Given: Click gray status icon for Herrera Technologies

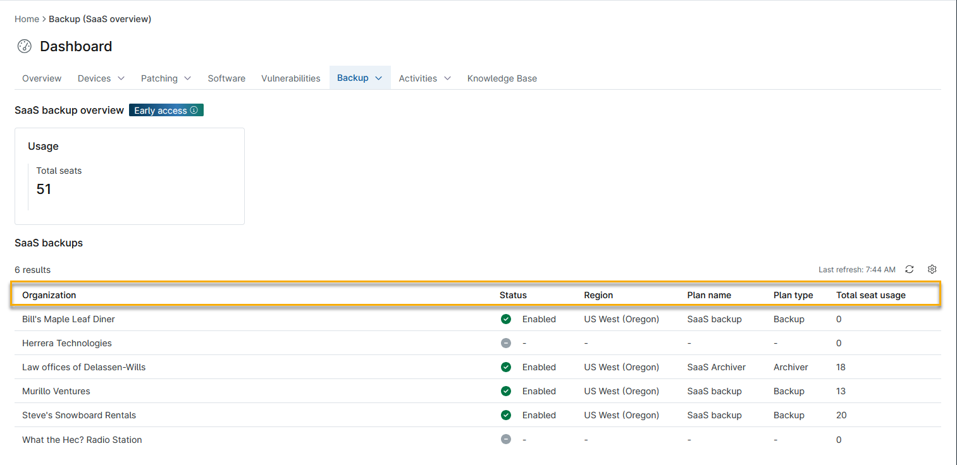Looking at the screenshot, I should 505,343.
